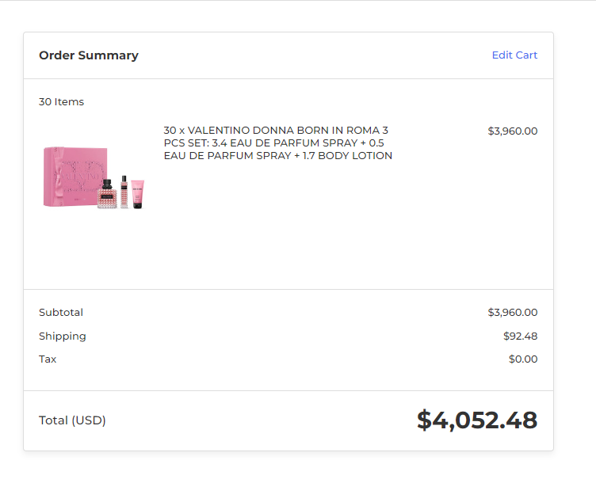Click the Subtotal label
Image resolution: width=596 pixels, height=479 pixels.
61,312
